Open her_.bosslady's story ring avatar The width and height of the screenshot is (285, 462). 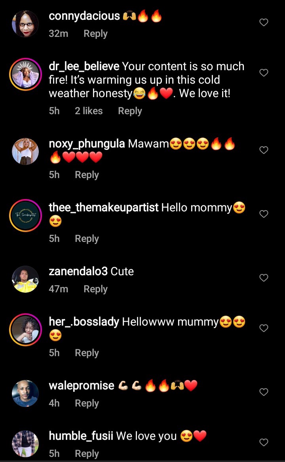point(25,330)
